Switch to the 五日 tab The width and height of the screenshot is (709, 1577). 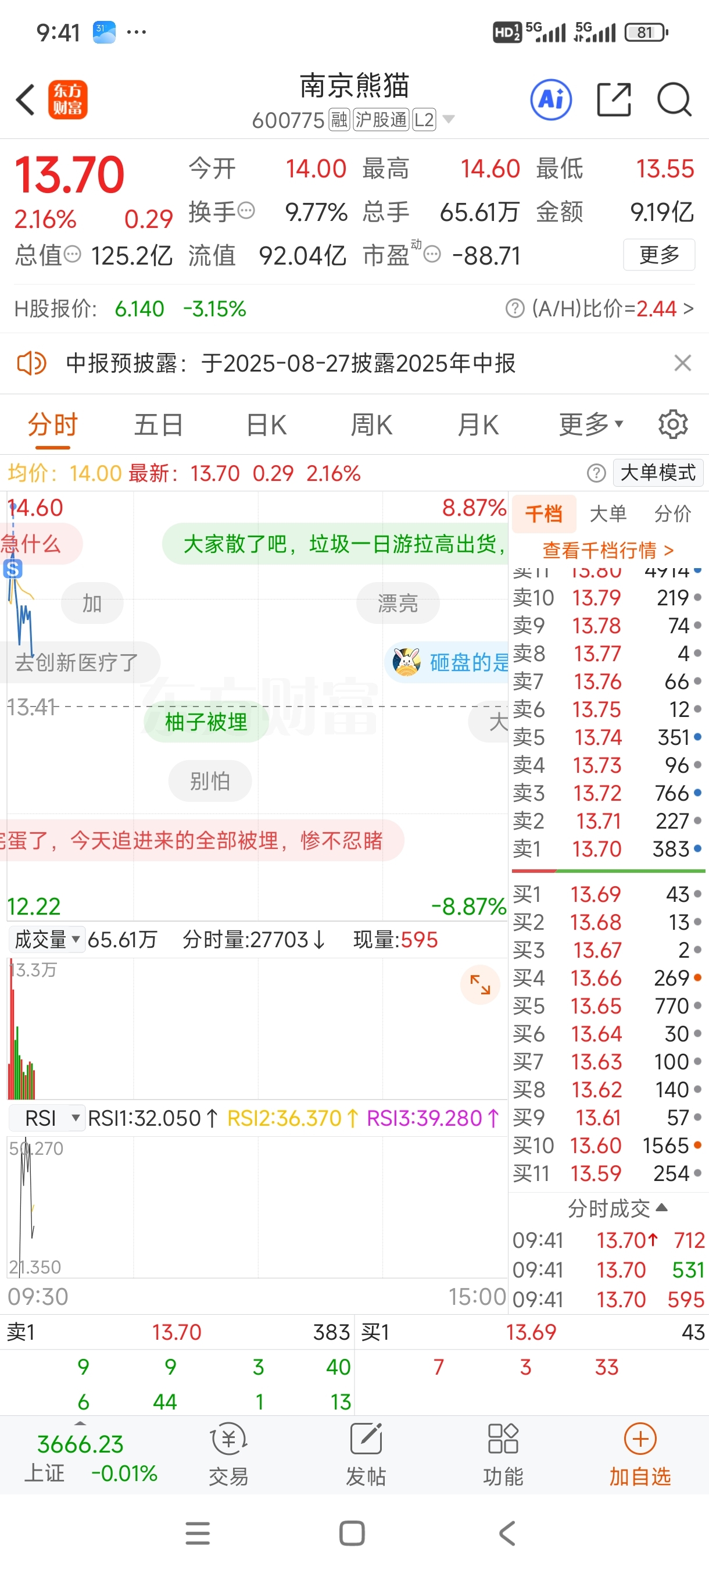click(159, 424)
